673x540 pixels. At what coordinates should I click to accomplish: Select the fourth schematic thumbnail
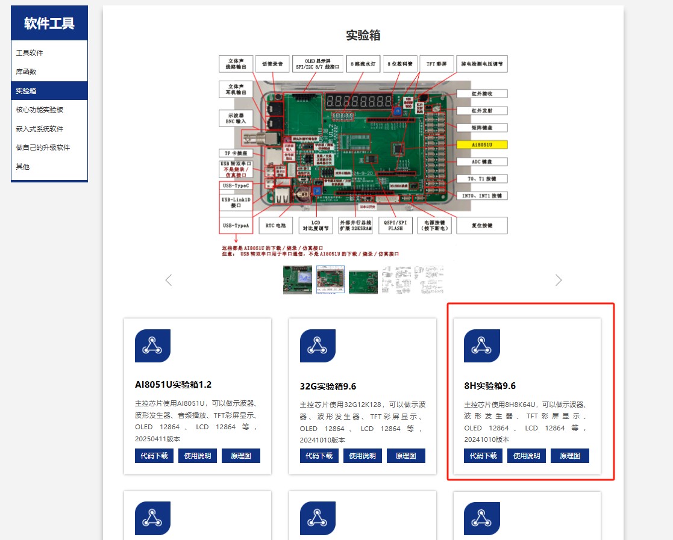(396, 280)
